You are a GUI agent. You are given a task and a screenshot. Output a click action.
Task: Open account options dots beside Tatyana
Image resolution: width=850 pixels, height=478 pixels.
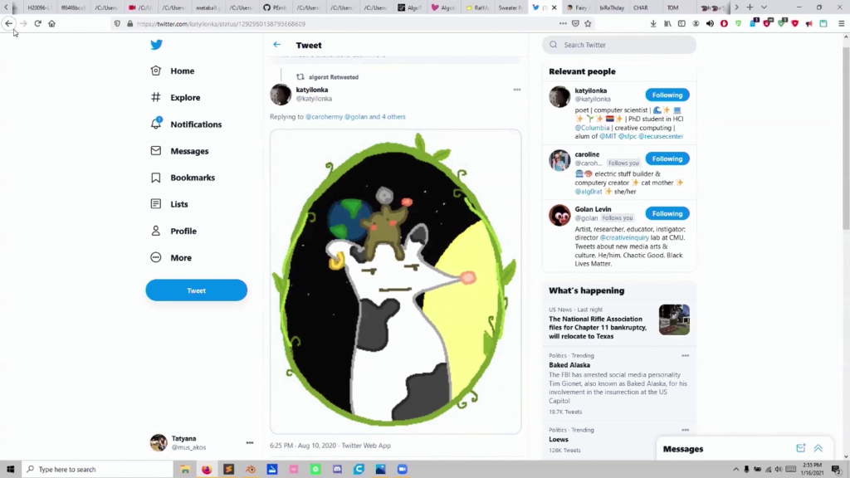pos(249,443)
